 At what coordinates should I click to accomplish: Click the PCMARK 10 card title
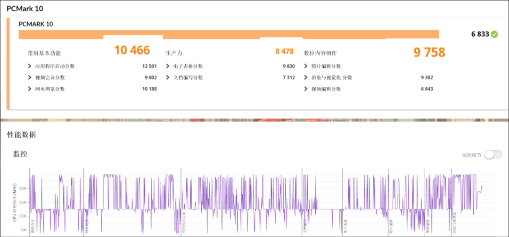36,24
